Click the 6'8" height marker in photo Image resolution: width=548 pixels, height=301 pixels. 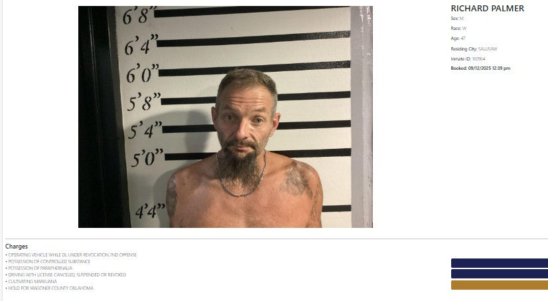(x=139, y=15)
